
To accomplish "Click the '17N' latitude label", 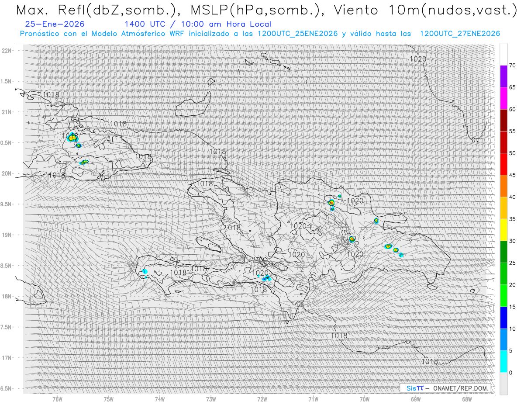I will [x=7, y=358].
